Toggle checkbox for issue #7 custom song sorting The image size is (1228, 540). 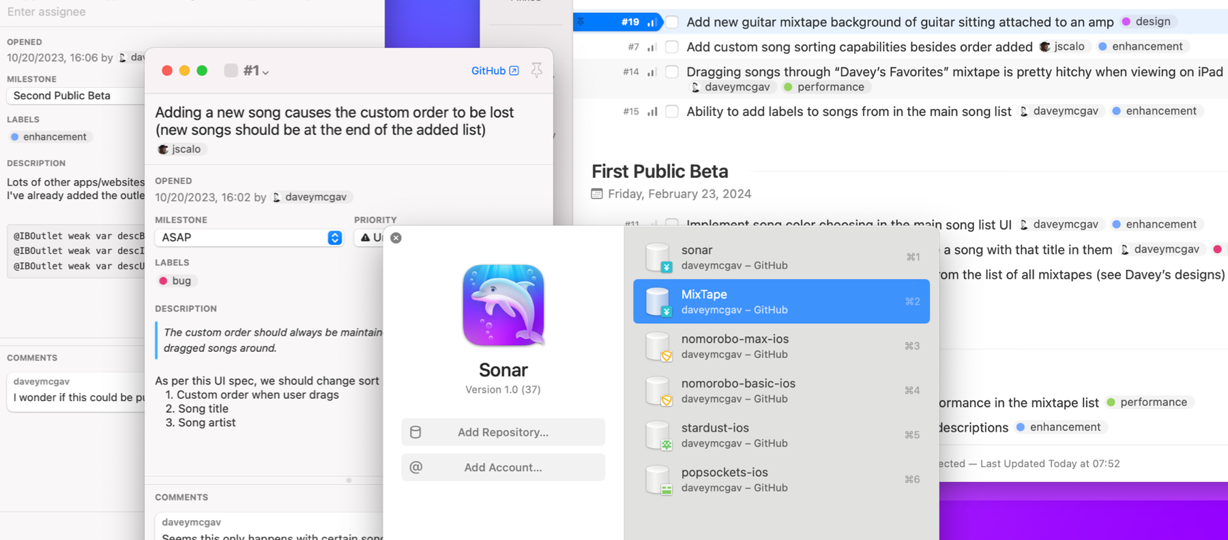pyautogui.click(x=672, y=47)
